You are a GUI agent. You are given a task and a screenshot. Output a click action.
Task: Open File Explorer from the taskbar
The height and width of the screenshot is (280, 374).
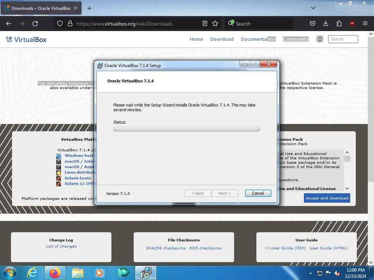point(77,273)
